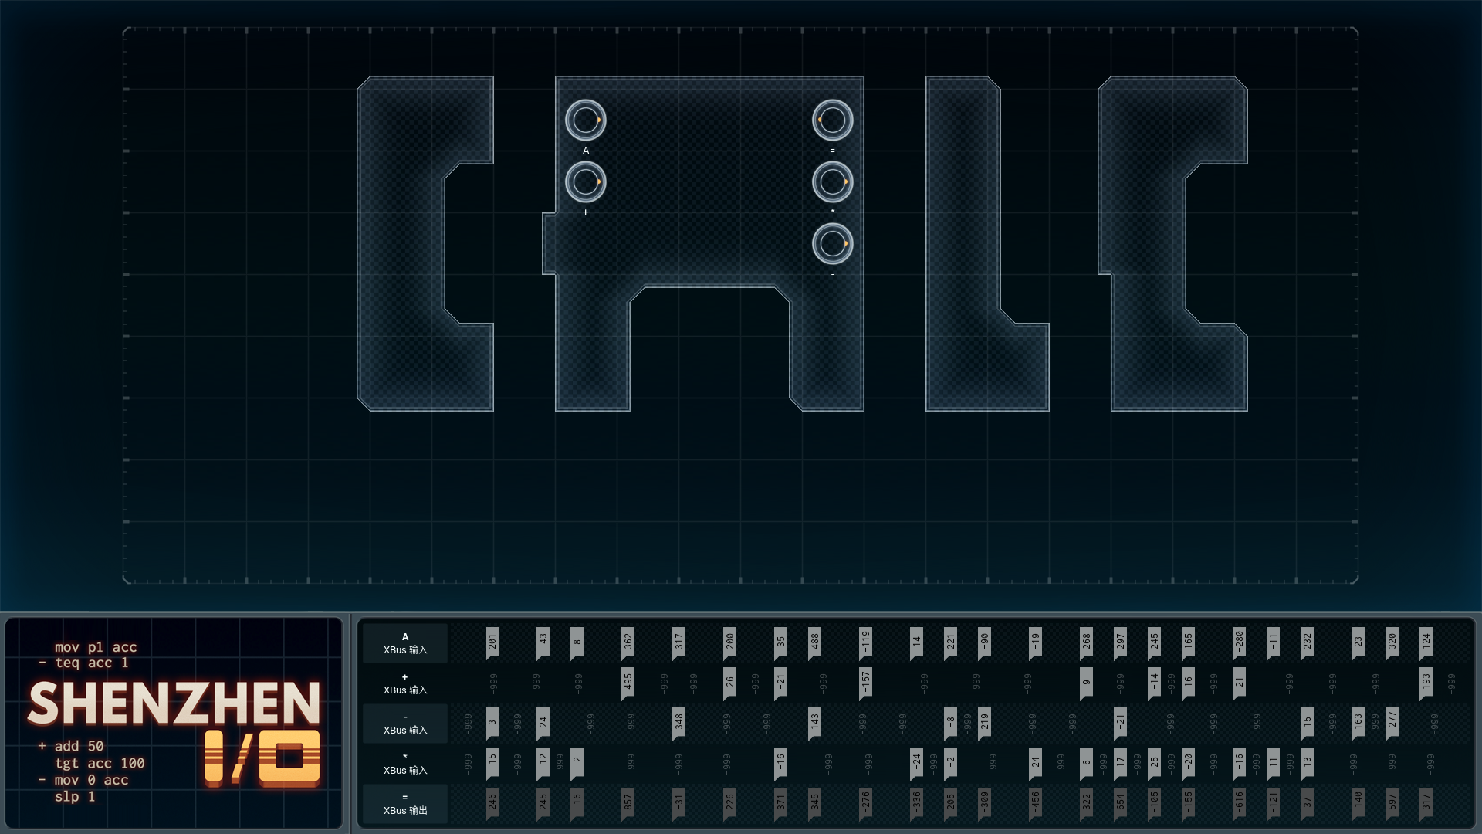Click output value 654 in the = row

point(1121,802)
